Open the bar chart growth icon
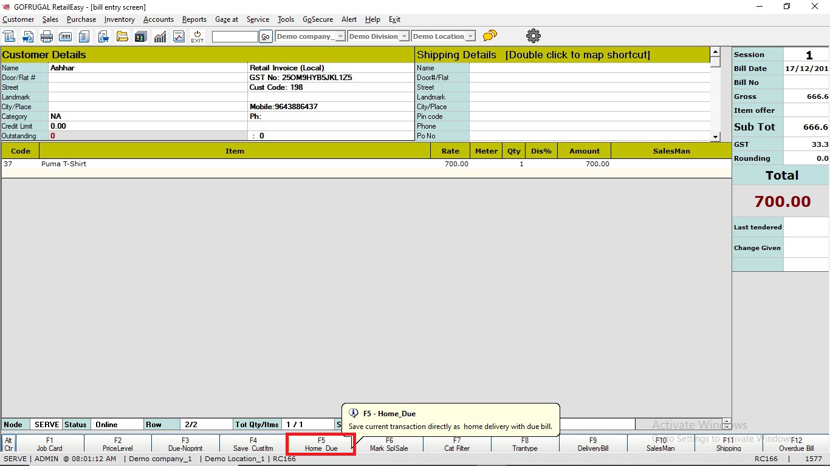 coord(160,36)
